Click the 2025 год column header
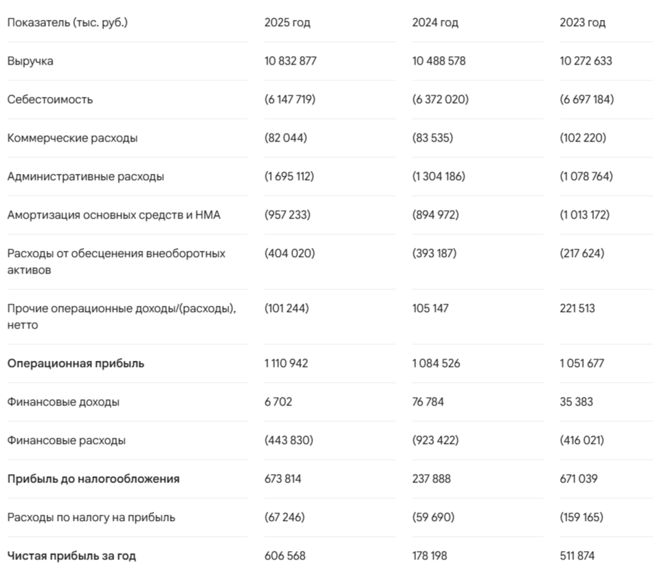 [x=287, y=23]
